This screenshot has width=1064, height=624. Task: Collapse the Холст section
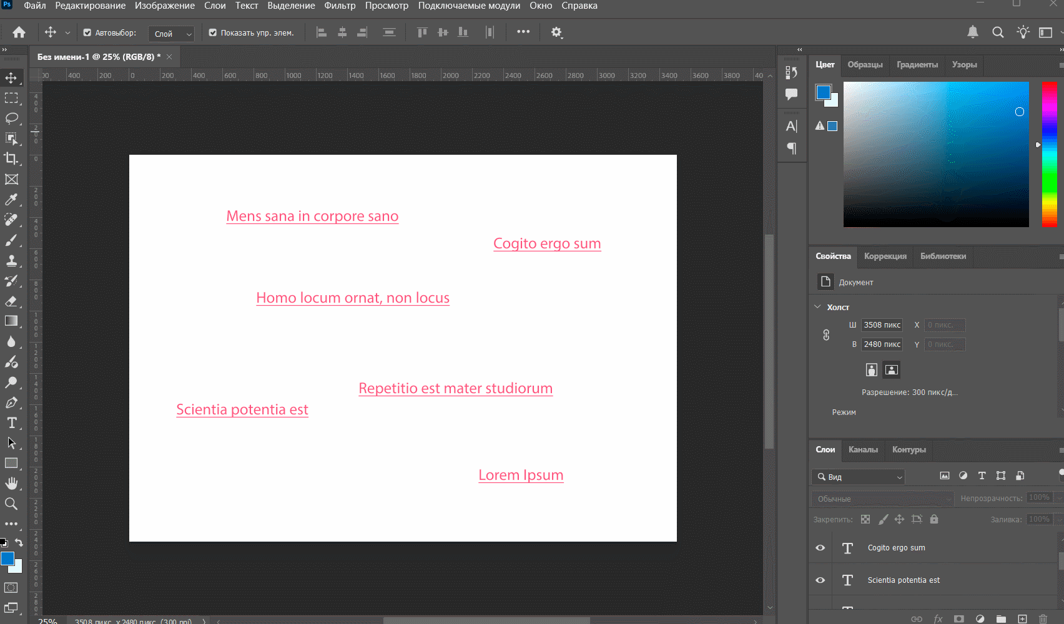818,307
